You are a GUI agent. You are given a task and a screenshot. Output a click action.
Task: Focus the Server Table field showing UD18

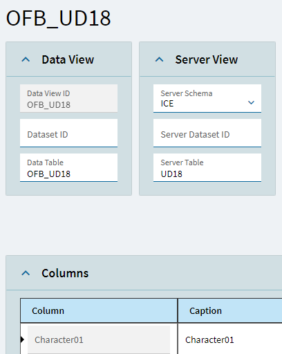(x=207, y=167)
